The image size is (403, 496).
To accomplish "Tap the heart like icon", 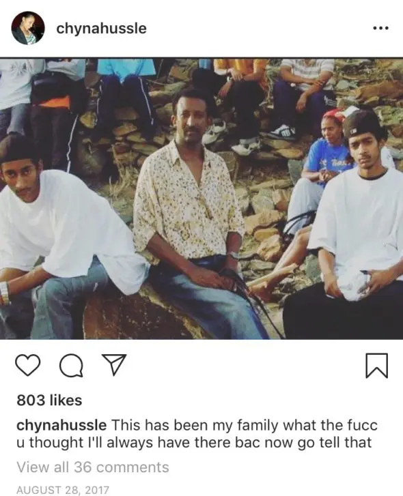I will 28,365.
